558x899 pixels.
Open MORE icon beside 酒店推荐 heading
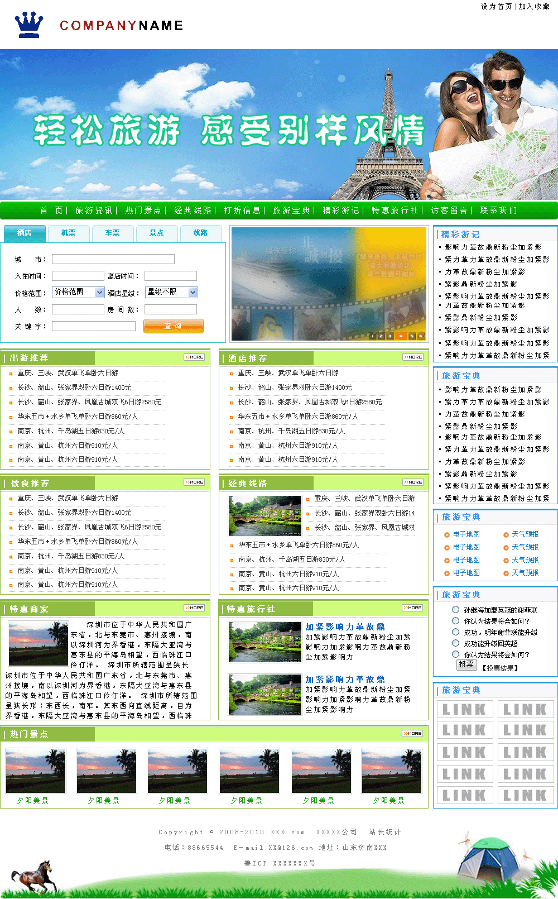pos(413,357)
